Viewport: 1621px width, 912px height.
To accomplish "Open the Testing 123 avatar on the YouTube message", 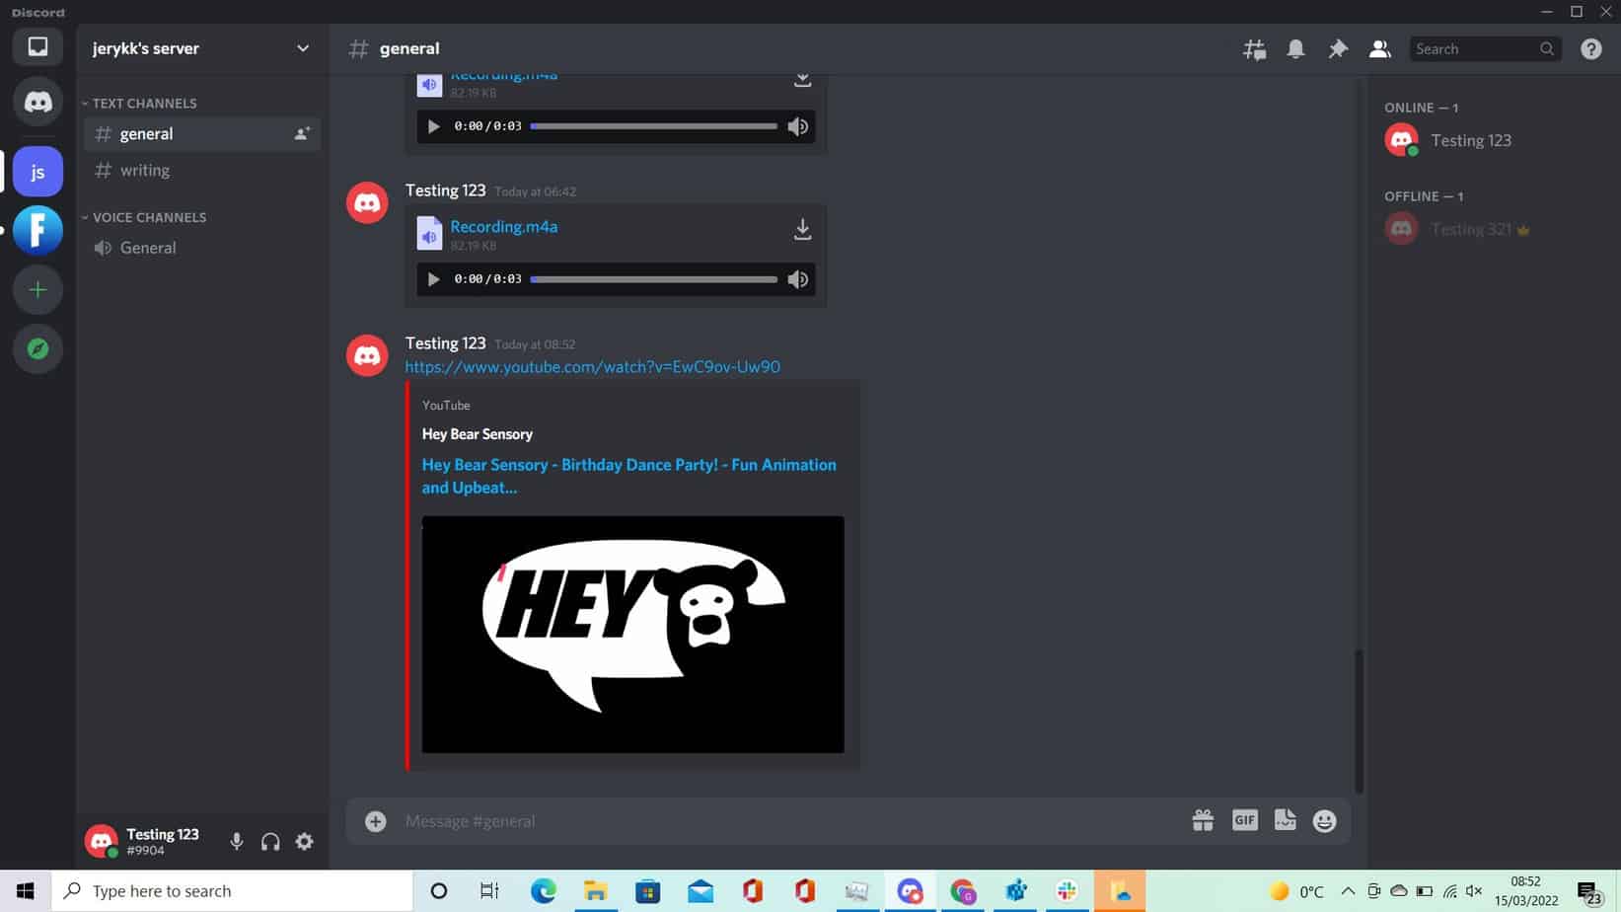I will (367, 355).
